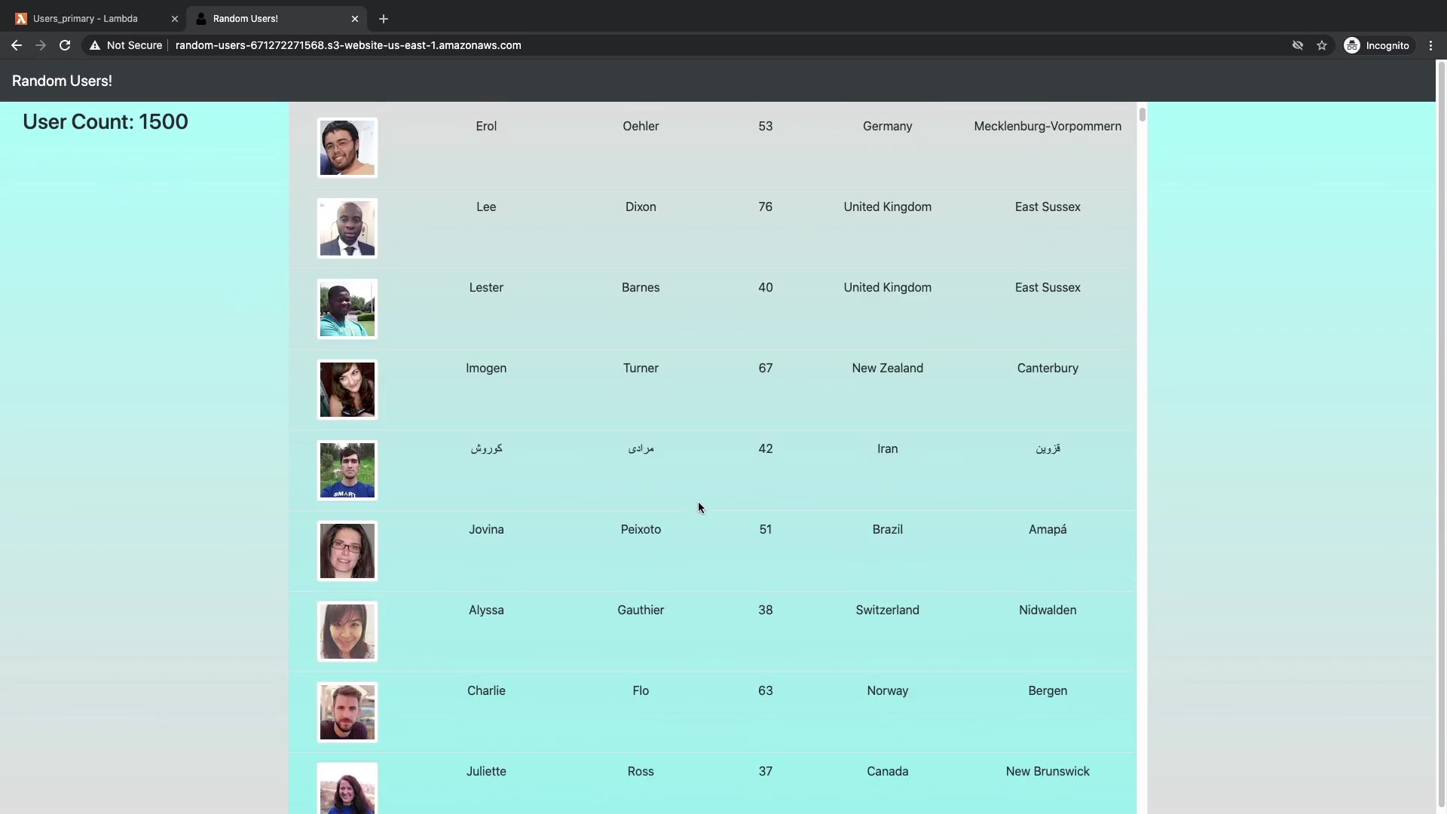Click Charlie Flo's profile photo
The width and height of the screenshot is (1447, 814).
pyautogui.click(x=347, y=712)
